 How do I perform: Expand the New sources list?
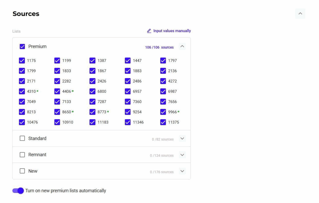(183, 171)
